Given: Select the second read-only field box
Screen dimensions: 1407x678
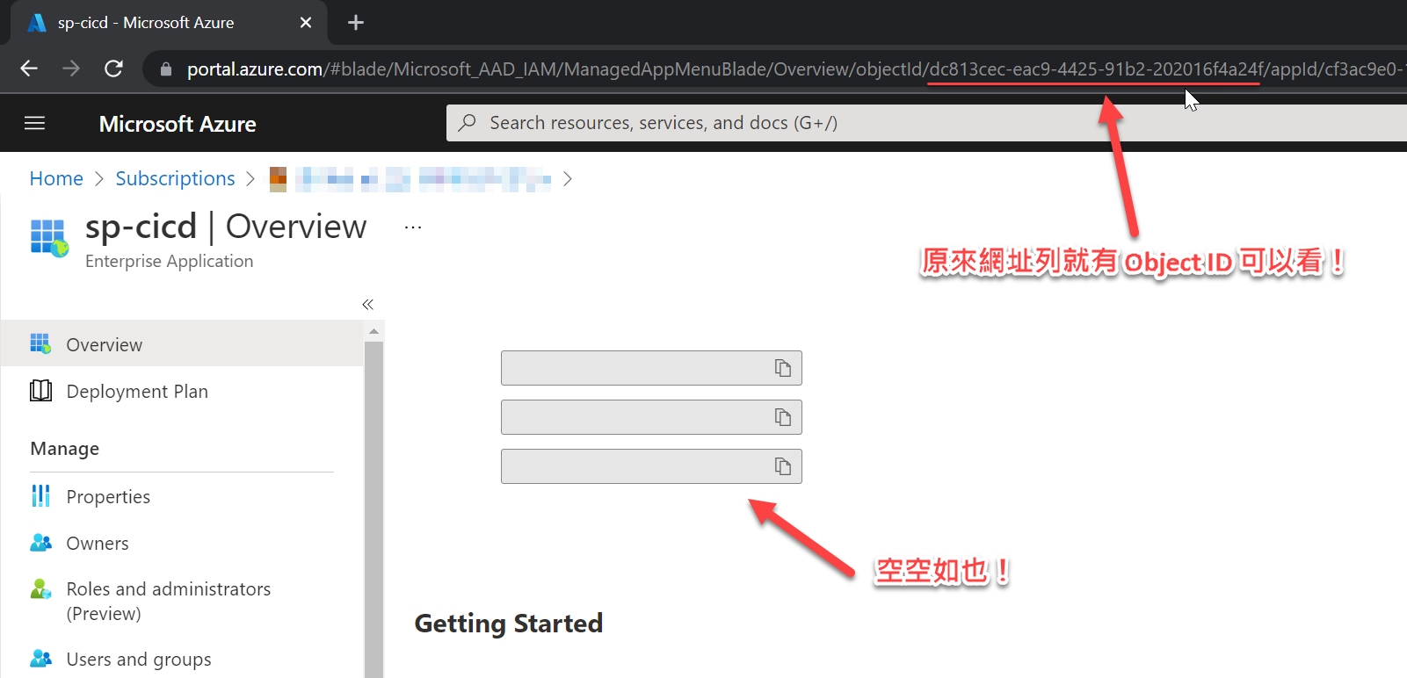Looking at the screenshot, I should pyautogui.click(x=651, y=417).
